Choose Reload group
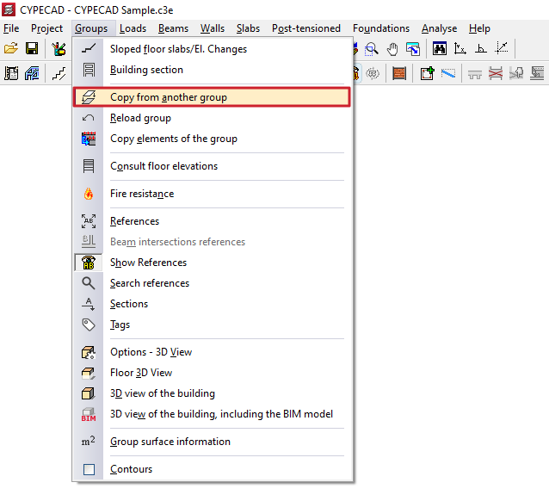The height and width of the screenshot is (501, 549). [213, 118]
